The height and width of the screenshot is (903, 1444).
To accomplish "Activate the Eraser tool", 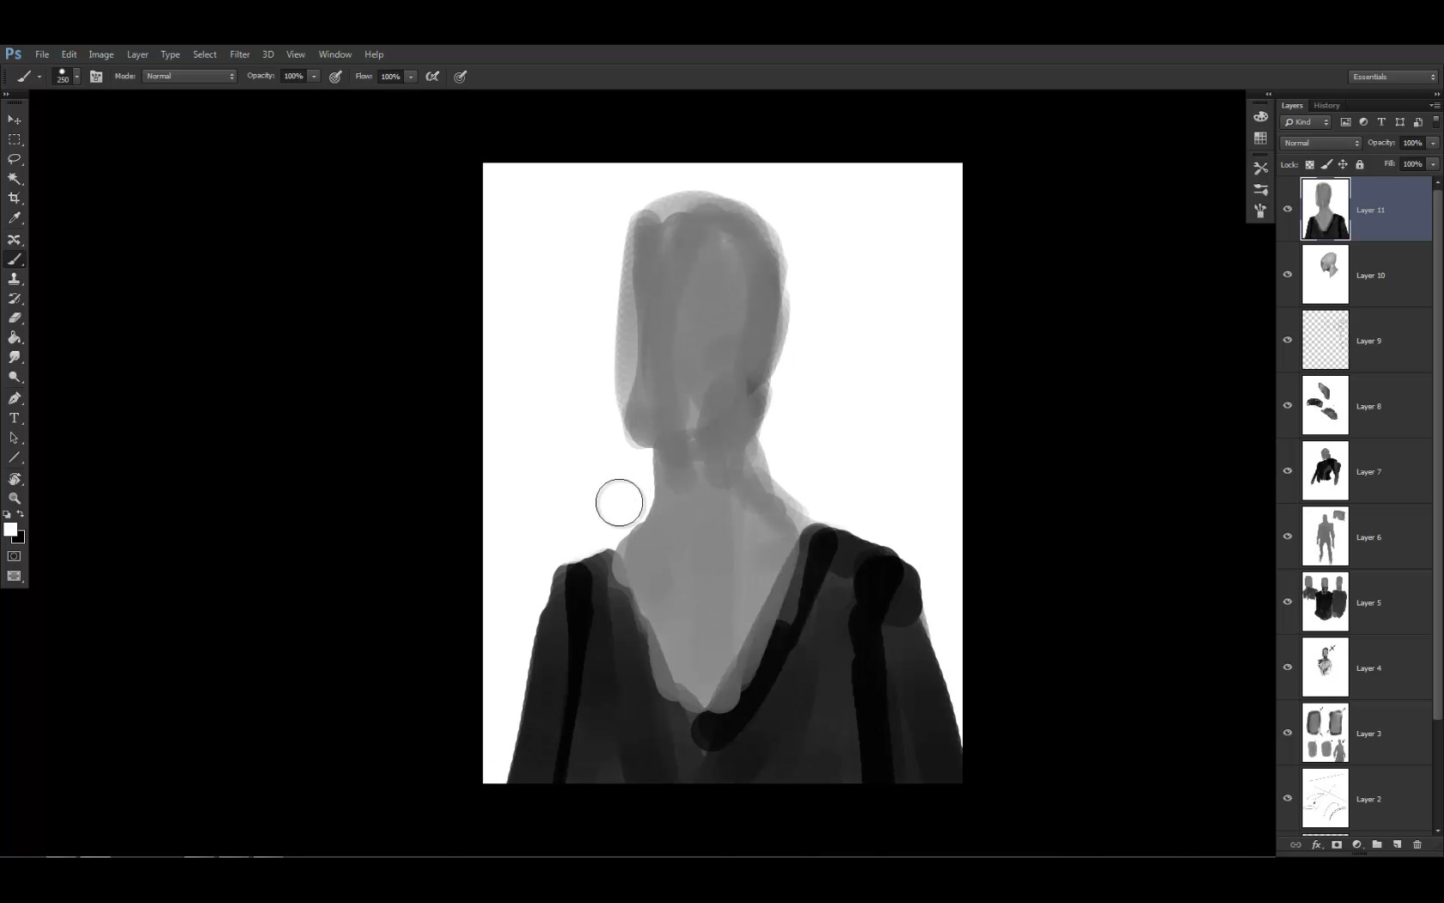I will point(15,318).
